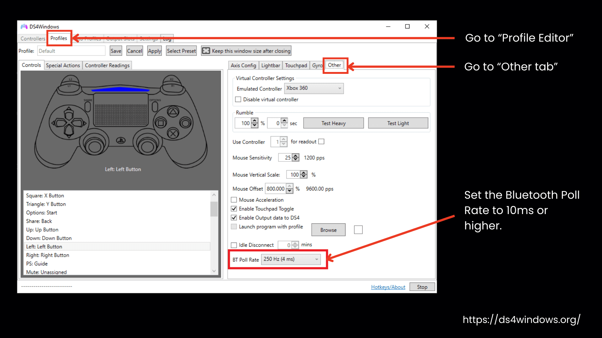Click the Select Preset button
The height and width of the screenshot is (338, 602).
pyautogui.click(x=181, y=51)
